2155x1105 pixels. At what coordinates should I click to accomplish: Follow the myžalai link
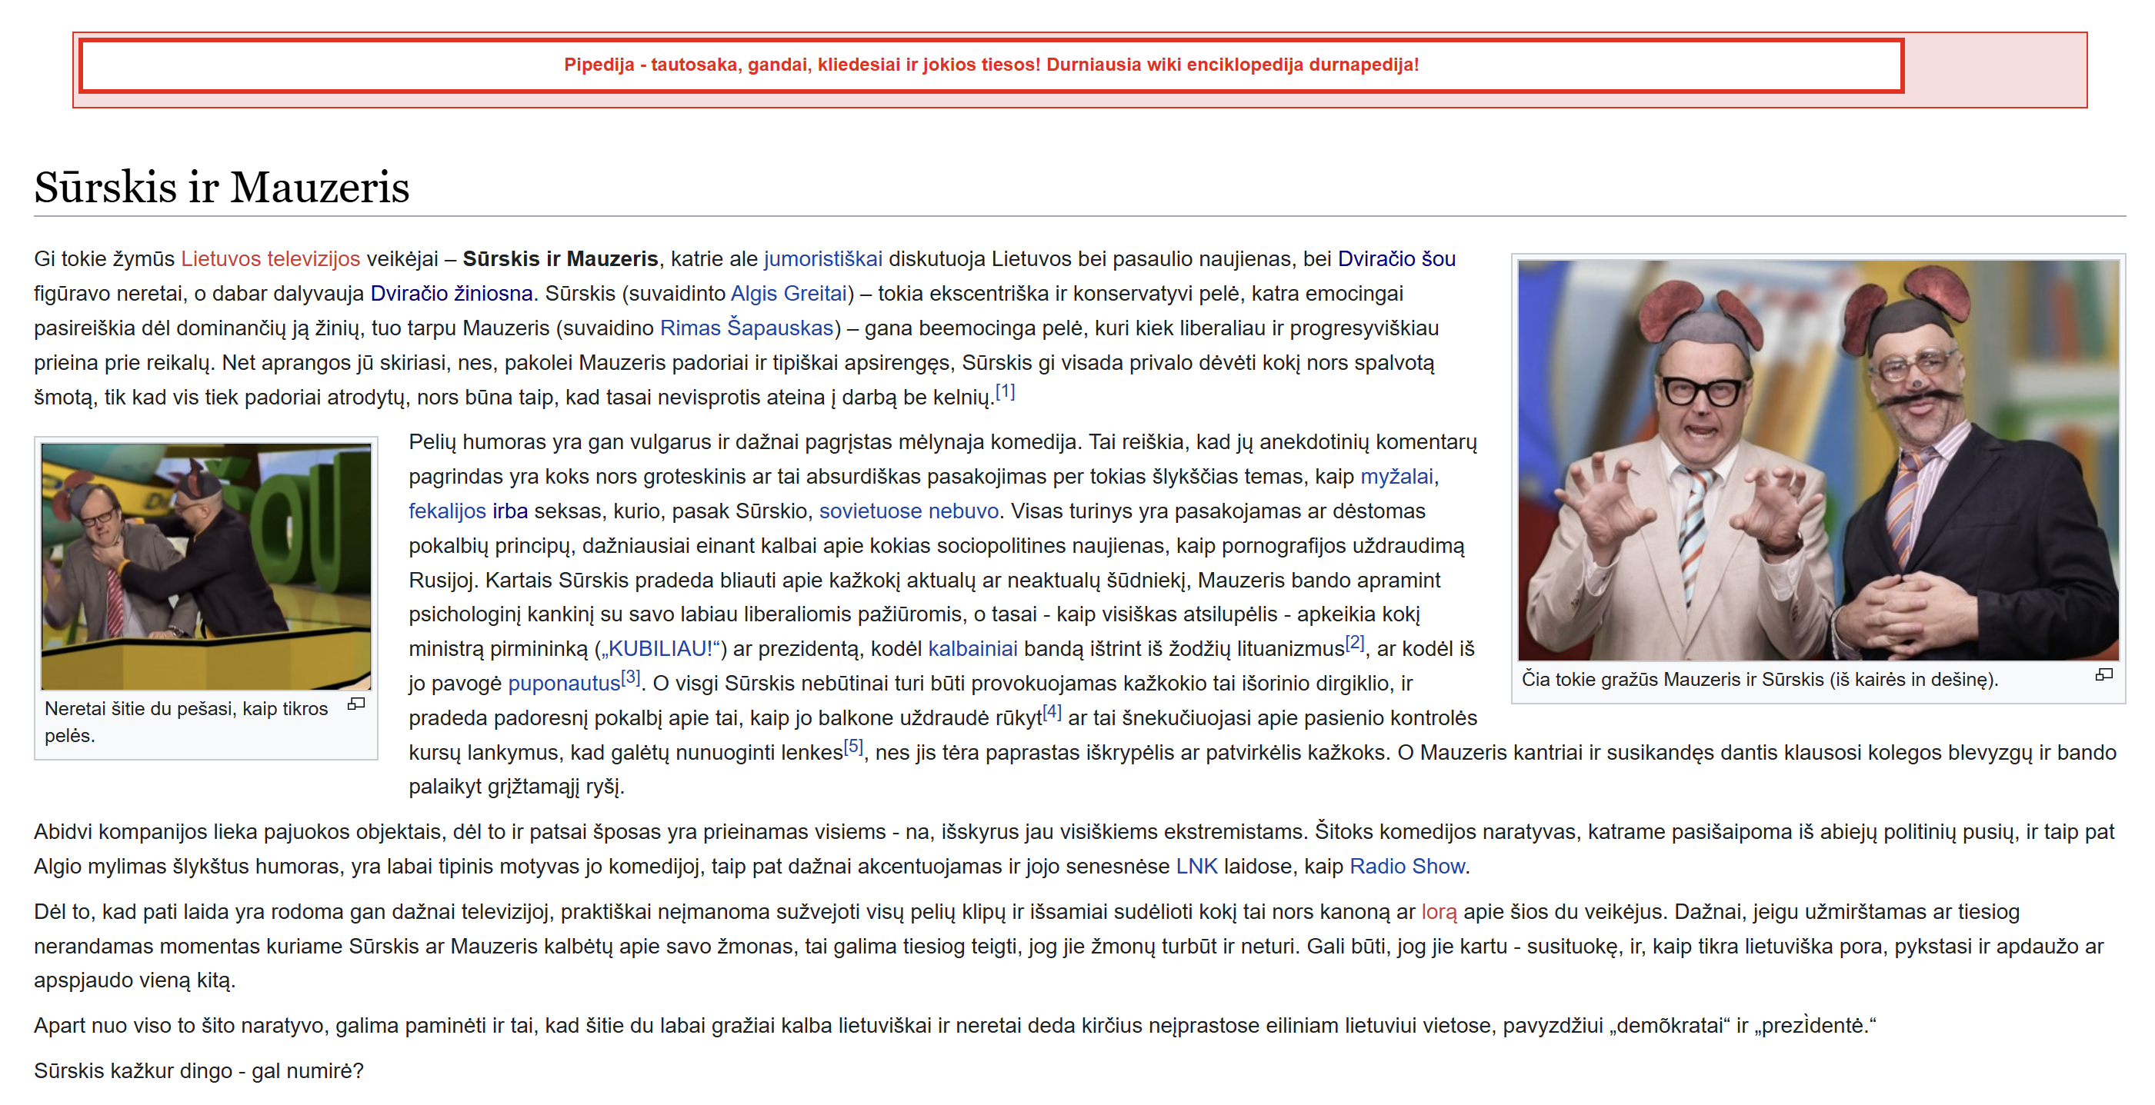click(x=1396, y=477)
